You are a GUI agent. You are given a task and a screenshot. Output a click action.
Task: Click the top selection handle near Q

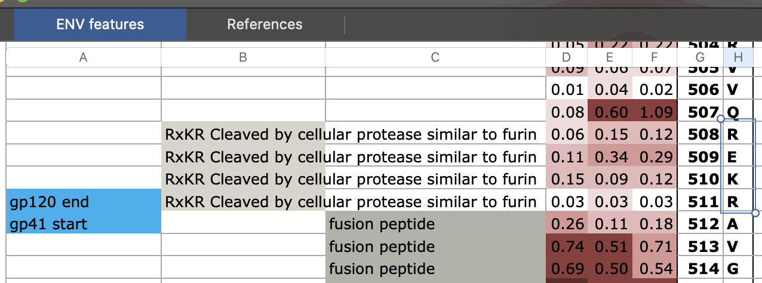720,119
